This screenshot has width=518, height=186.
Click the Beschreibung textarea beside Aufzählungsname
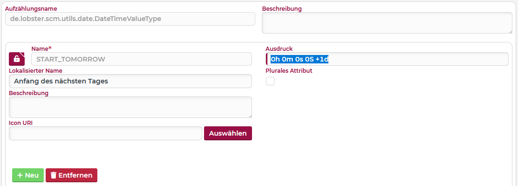(387, 23)
